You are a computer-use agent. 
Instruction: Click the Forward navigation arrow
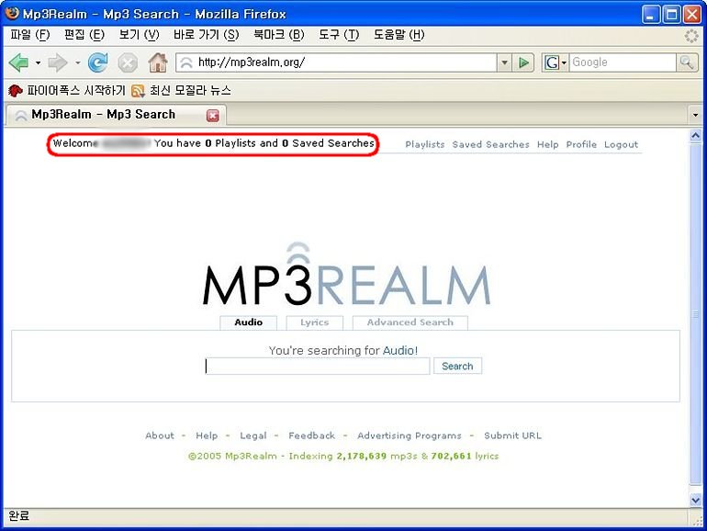(58, 62)
